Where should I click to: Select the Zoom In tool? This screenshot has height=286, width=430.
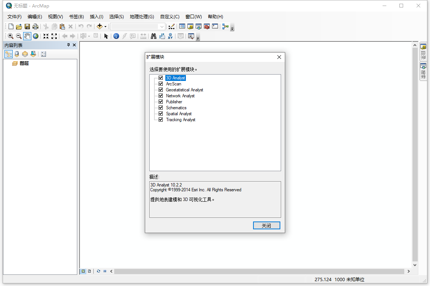10,36
